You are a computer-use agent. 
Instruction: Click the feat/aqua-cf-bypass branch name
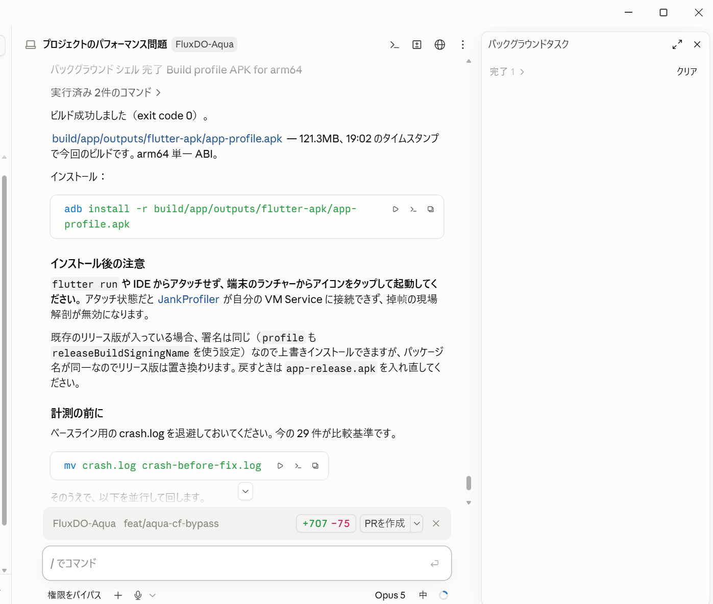pyautogui.click(x=171, y=523)
